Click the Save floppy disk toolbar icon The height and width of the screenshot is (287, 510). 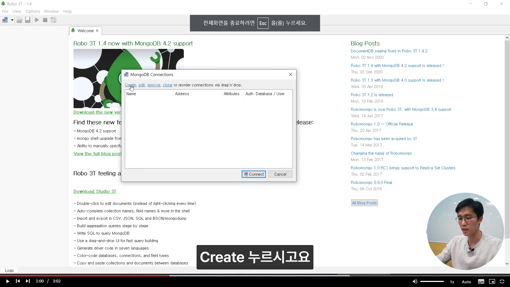pos(28,20)
